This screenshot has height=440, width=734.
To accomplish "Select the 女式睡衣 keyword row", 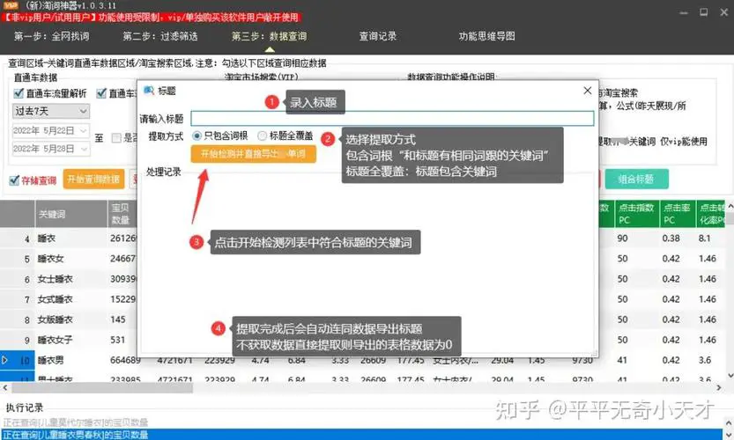I will coord(56,299).
